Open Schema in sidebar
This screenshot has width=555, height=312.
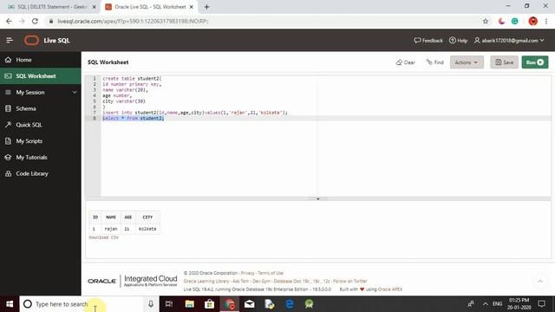(41, 108)
